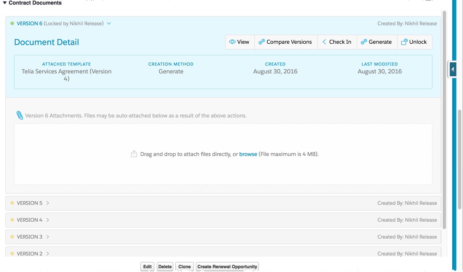This screenshot has width=463, height=272.
Task: Unlock the Version 6 document
Action: click(414, 42)
